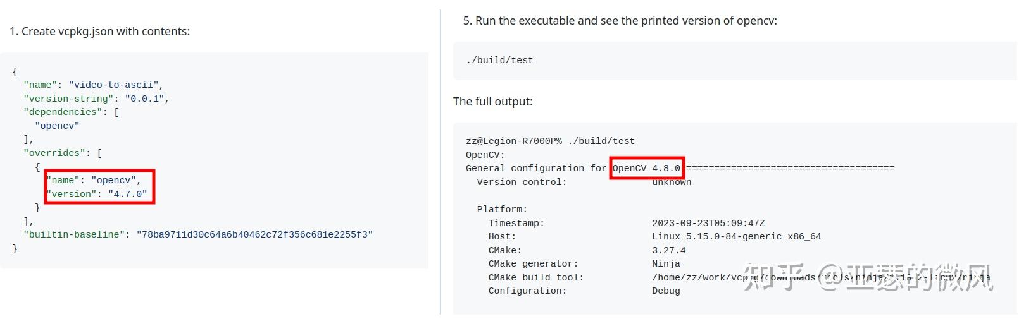Click the "version-string": "0.0.1" line
Screen dimensions: 1019x319
(96, 99)
